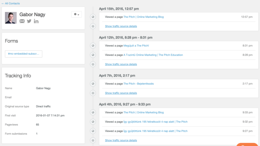Select the Name value Gabor Nagy in Tracking Info
This screenshot has width=260, height=146.
pos(43,88)
